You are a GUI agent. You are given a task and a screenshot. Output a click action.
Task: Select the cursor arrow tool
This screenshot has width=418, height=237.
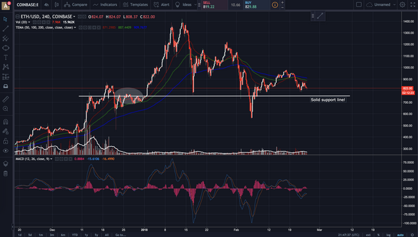tap(5, 19)
